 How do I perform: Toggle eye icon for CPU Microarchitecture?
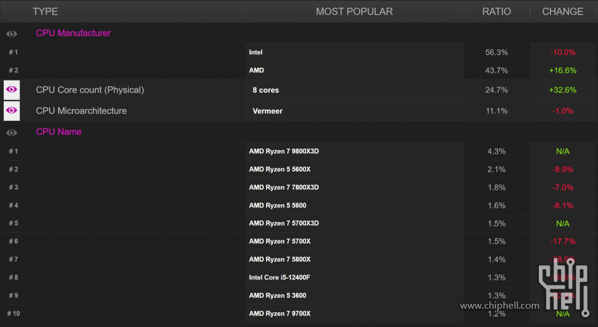(x=12, y=110)
